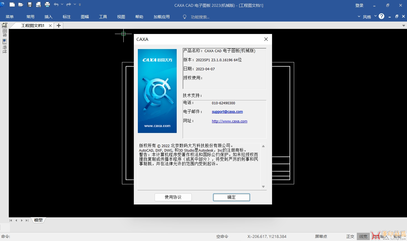Image resolution: width=407 pixels, height=241 pixels.
Task: Toggle 线宽 line width display
Action: (x=363, y=236)
